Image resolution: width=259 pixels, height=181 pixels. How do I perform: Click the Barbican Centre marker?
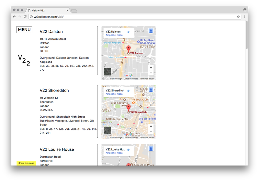[107, 119]
